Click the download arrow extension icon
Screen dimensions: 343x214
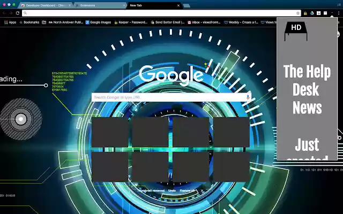click(319, 13)
